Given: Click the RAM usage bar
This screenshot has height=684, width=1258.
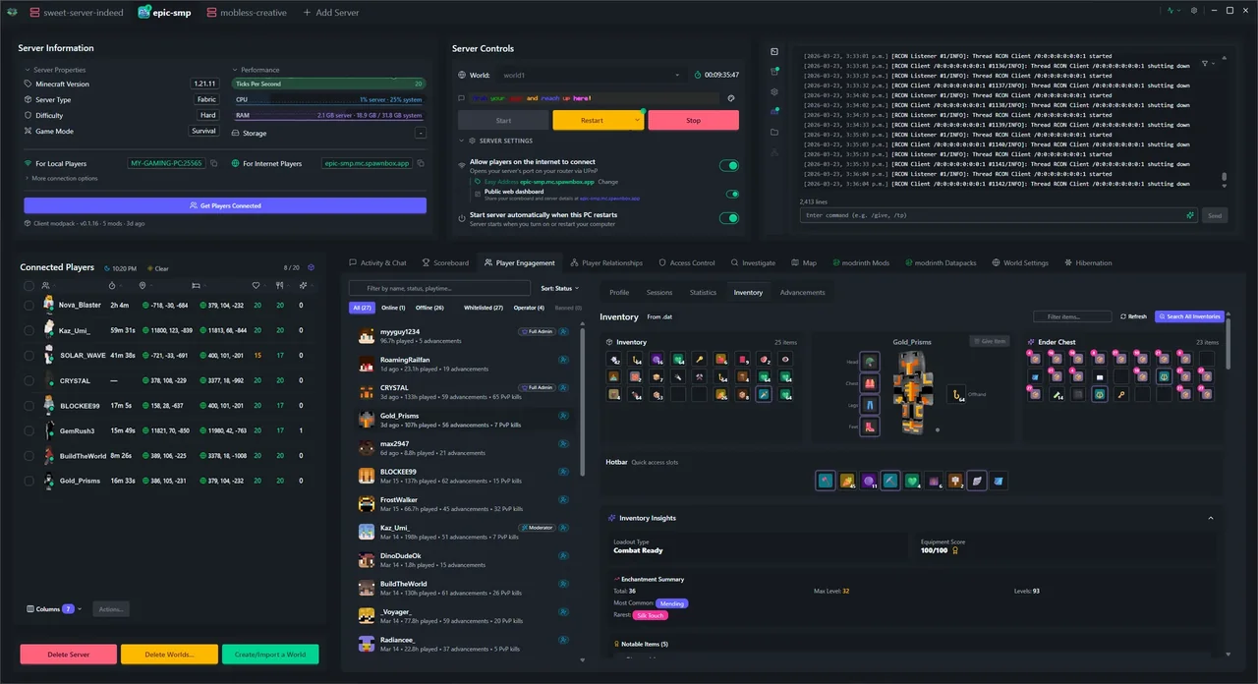Looking at the screenshot, I should [x=329, y=116].
